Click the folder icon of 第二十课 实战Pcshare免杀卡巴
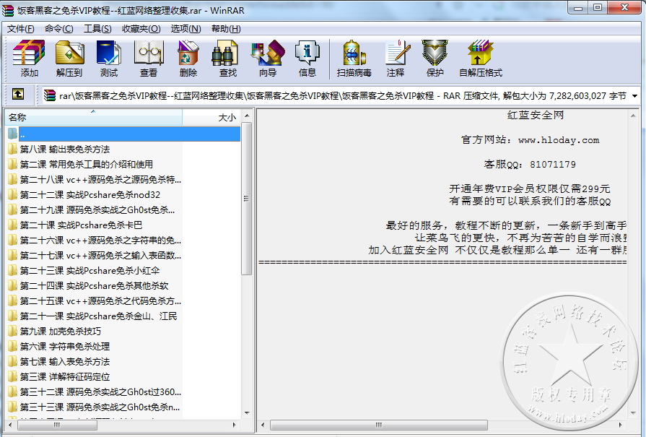 coord(13,225)
